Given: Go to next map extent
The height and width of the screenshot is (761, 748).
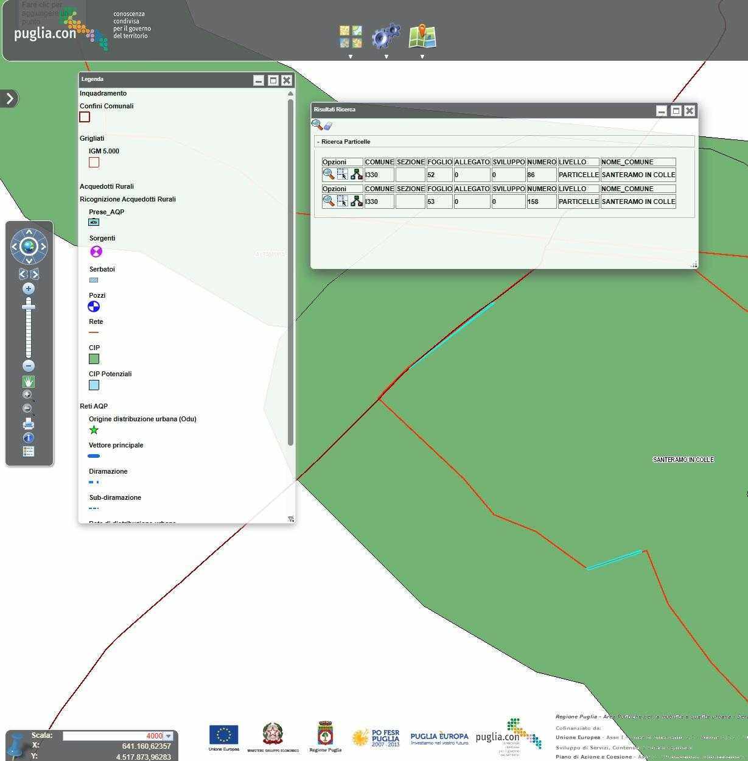Looking at the screenshot, I should point(34,275).
